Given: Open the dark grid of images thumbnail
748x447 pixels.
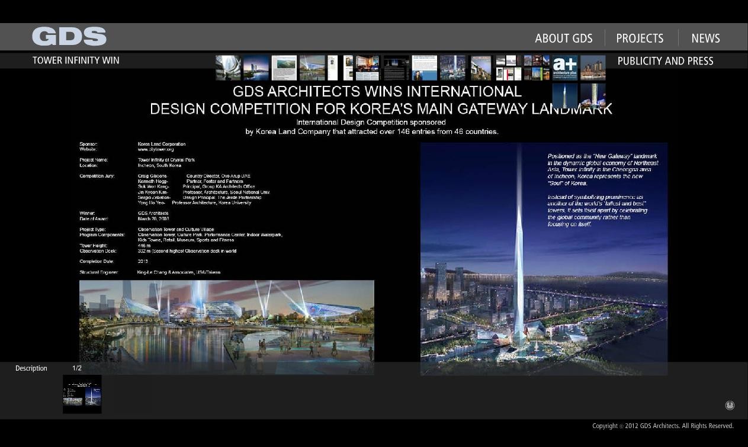Looking at the screenshot, I should click(x=537, y=68).
